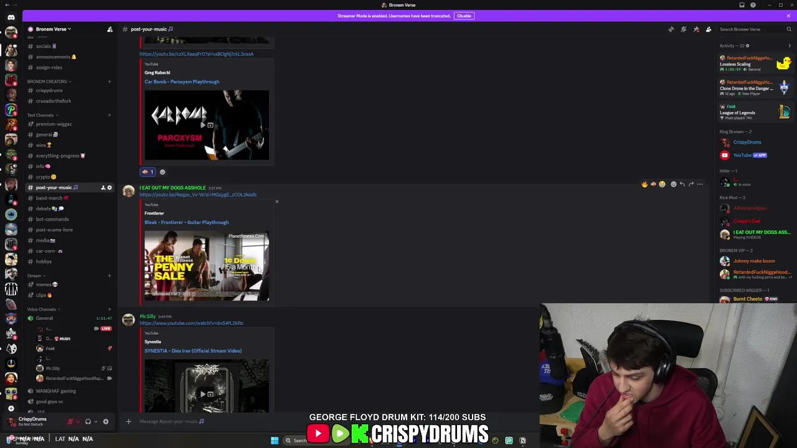Remove the Frontierer embed with X
Screen dimensions: 797x448
[x=277, y=202]
